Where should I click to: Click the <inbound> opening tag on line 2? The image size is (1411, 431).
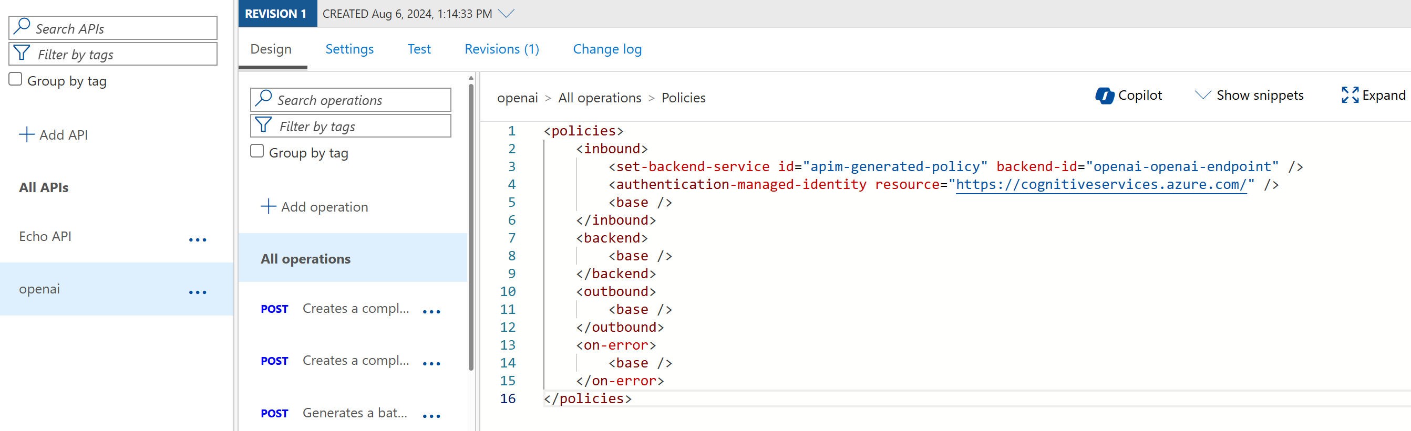(612, 148)
